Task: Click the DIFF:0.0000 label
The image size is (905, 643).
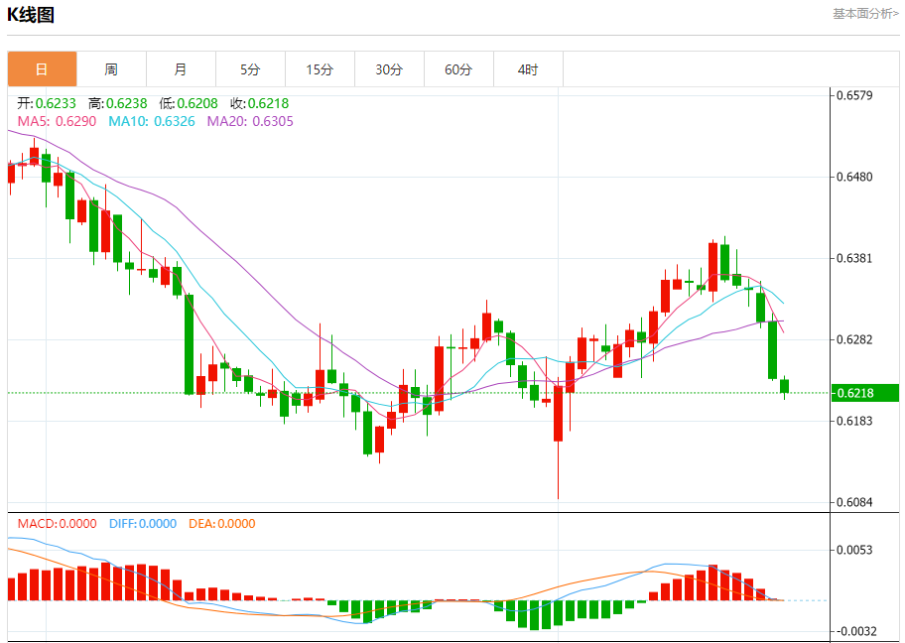Action: coord(143,524)
